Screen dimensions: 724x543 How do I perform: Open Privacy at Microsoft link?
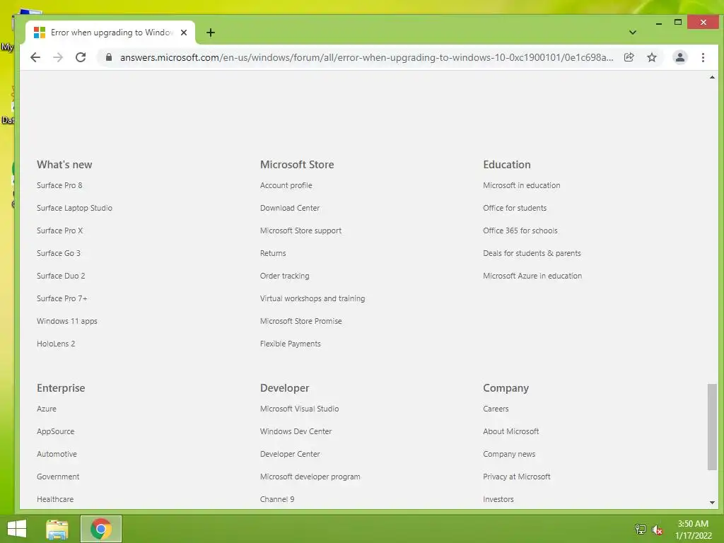pyautogui.click(x=517, y=477)
